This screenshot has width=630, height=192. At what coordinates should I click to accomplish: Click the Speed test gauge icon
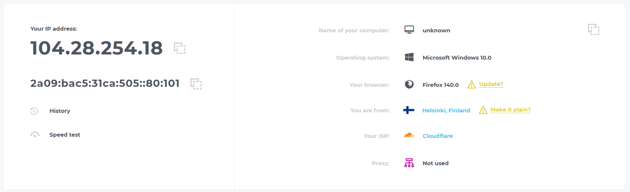pyautogui.click(x=34, y=135)
